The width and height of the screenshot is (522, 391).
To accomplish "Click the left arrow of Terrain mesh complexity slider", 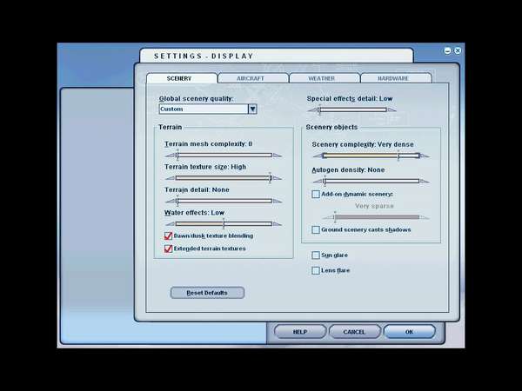I will (170, 156).
